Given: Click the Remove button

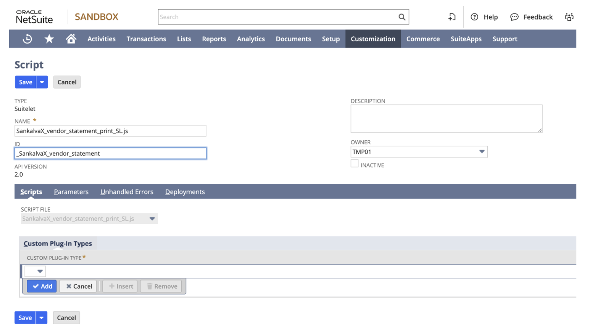Looking at the screenshot, I should (161, 286).
